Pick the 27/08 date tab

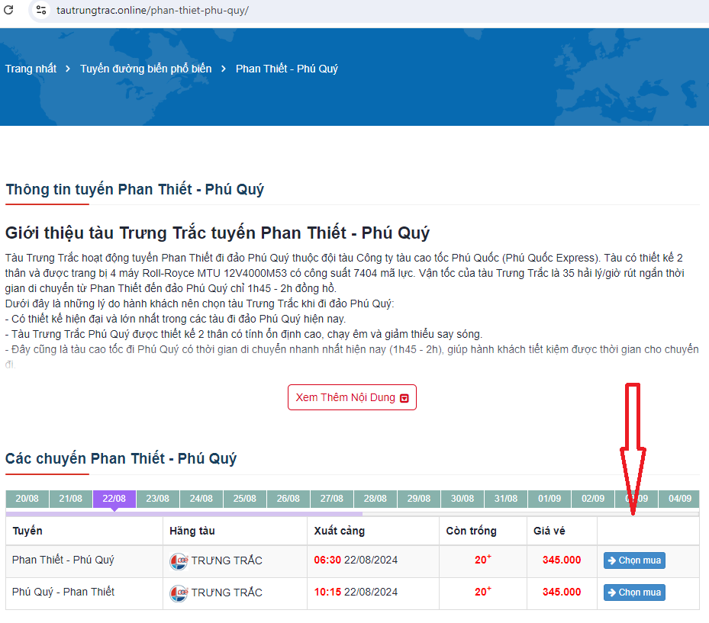(x=331, y=498)
